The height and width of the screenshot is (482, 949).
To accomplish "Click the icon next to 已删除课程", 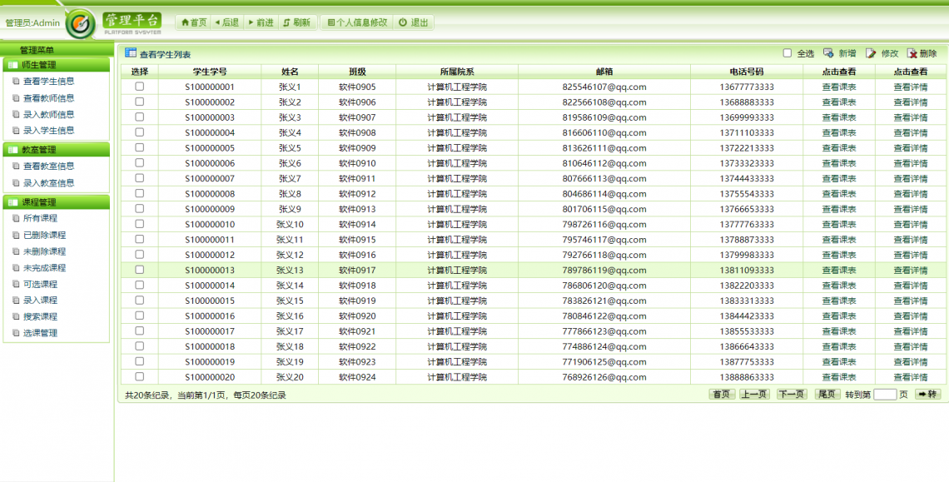I will [x=16, y=235].
